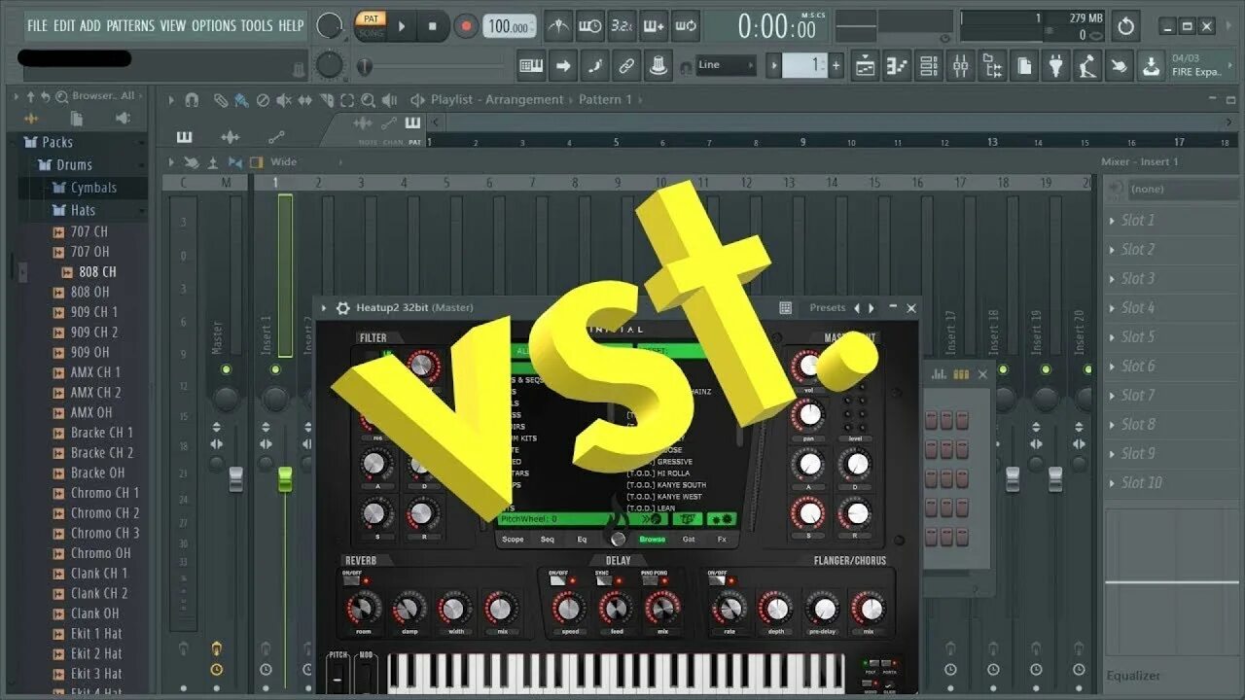Expand the Packs folder
The height and width of the screenshot is (700, 1245).
click(x=49, y=142)
